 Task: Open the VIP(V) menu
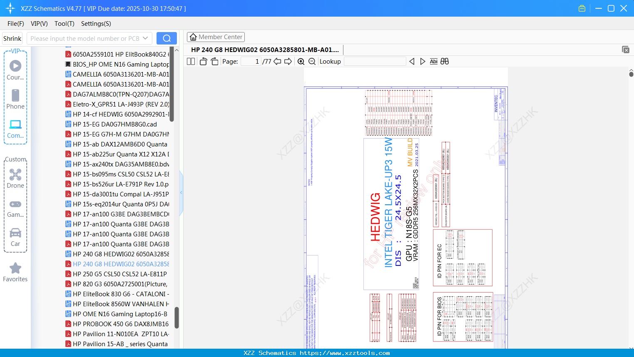click(39, 24)
